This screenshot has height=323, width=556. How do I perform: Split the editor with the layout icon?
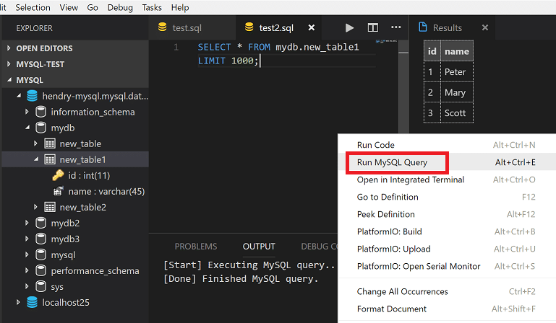point(372,27)
